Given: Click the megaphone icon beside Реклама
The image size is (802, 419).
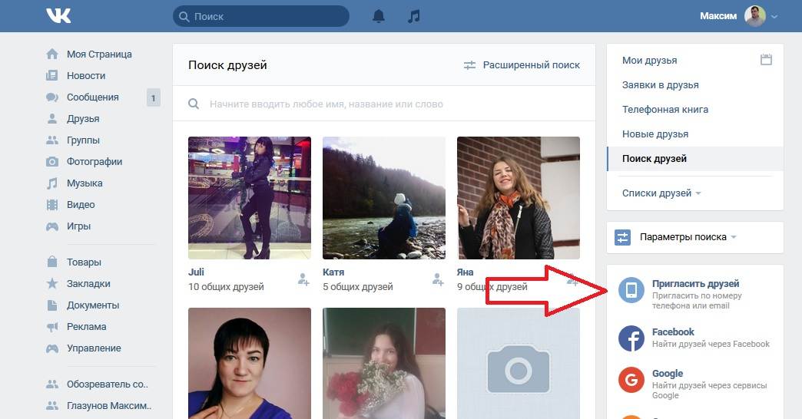Looking at the screenshot, I should pos(52,327).
